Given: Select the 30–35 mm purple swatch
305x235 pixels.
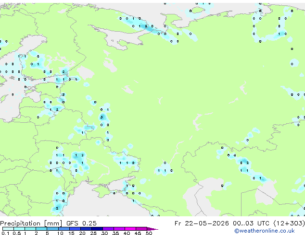Looking at the screenshot, I should point(108,229).
